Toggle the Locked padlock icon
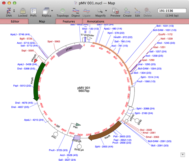 click(22, 11)
